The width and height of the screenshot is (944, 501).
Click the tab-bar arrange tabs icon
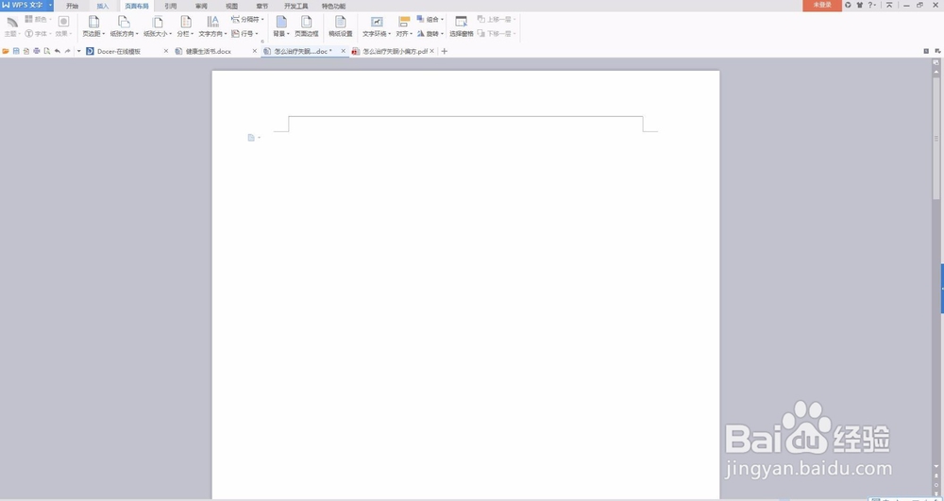tap(937, 51)
